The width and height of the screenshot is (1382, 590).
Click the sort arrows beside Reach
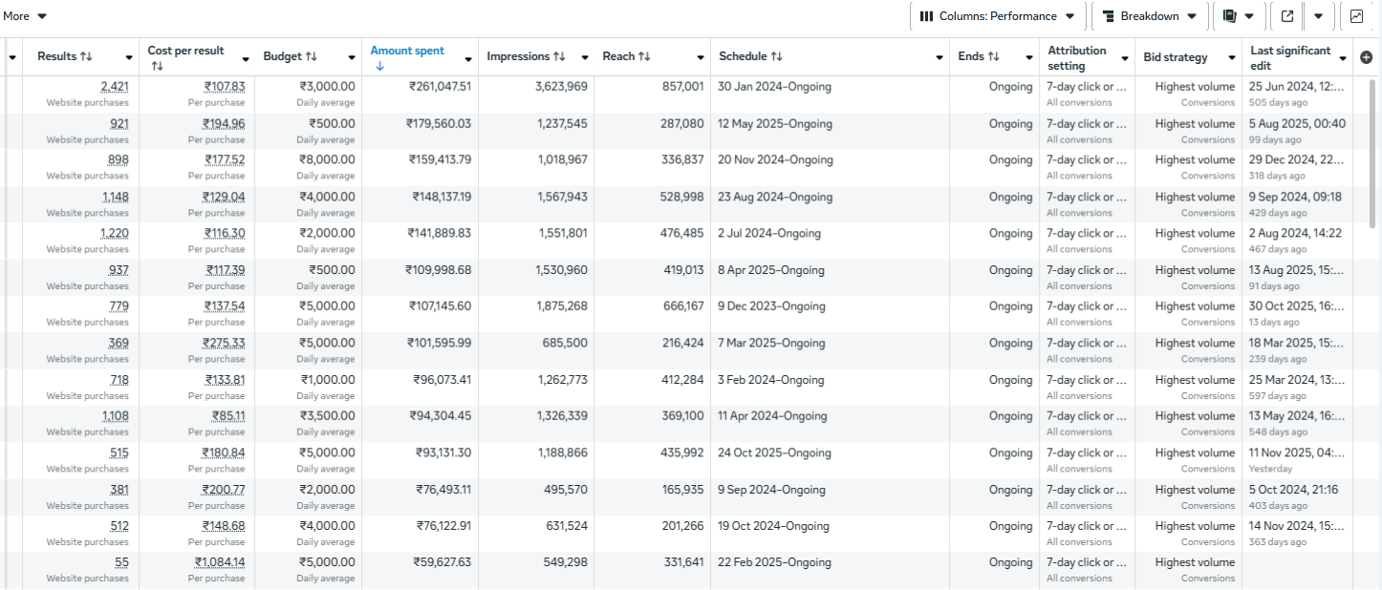coord(644,57)
